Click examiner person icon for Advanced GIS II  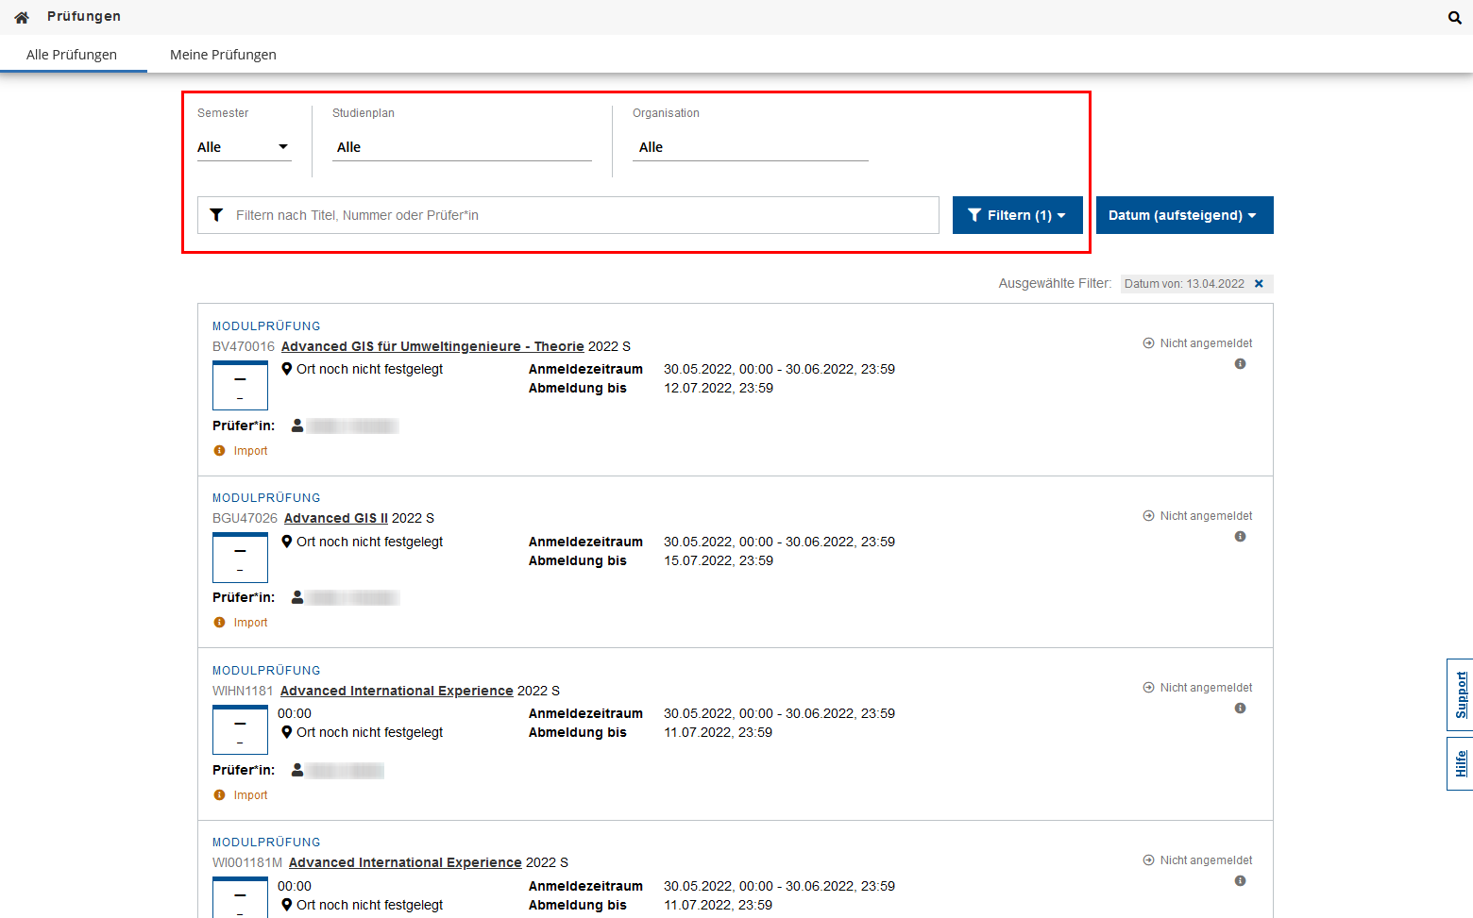[297, 597]
